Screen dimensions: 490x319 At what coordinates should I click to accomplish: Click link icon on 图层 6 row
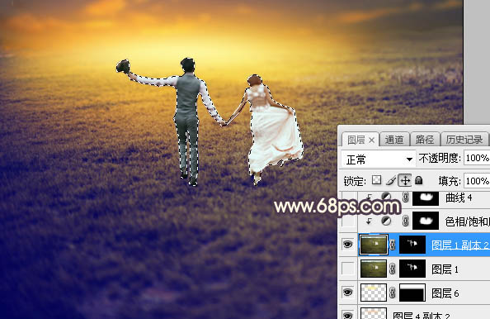tap(392, 293)
